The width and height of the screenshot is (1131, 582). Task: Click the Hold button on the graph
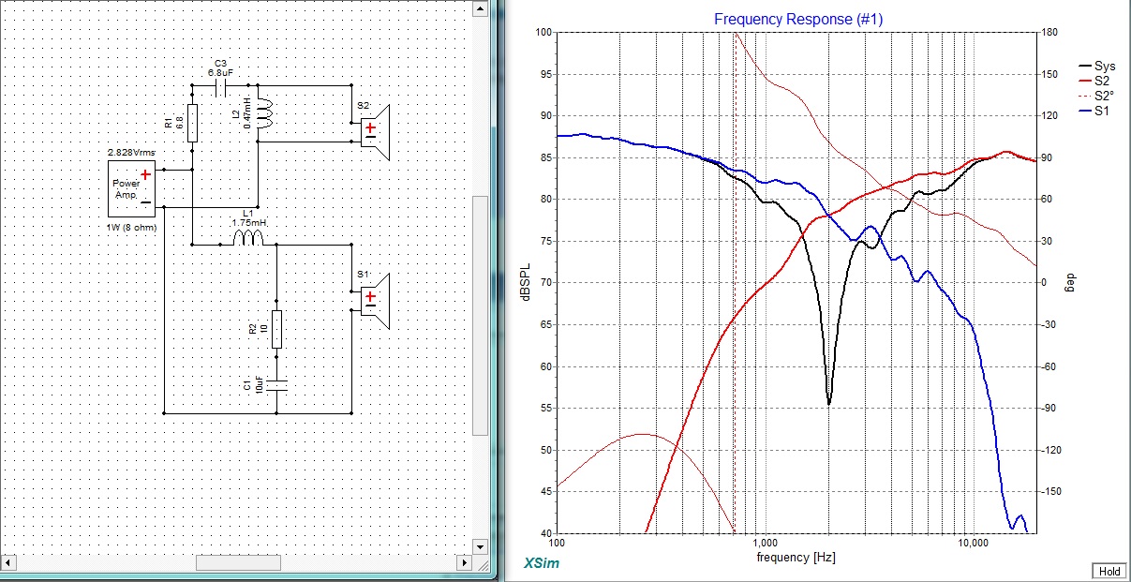click(1108, 571)
